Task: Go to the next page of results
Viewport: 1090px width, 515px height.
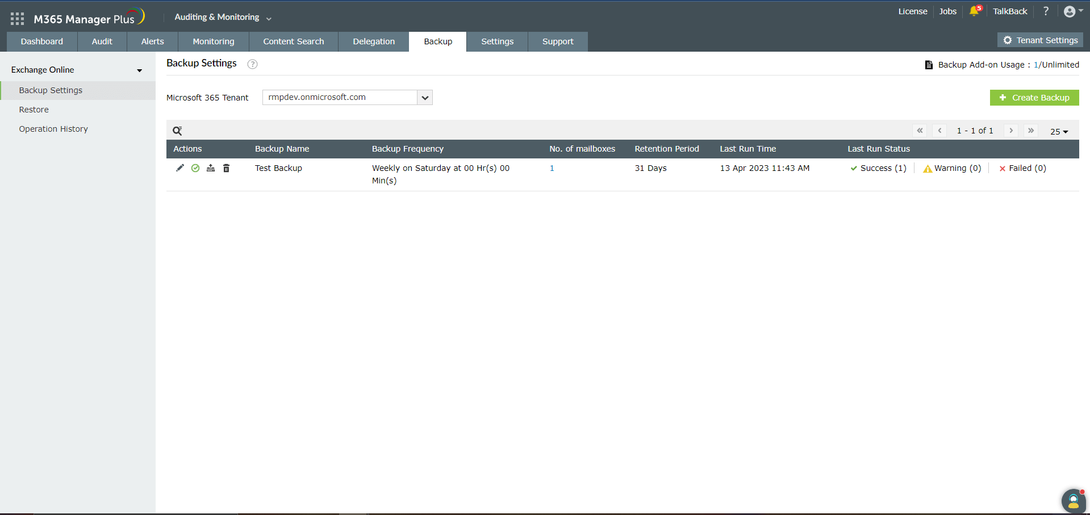Action: (1011, 131)
